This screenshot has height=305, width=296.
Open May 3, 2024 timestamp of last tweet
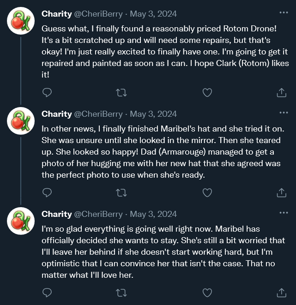[153, 214]
